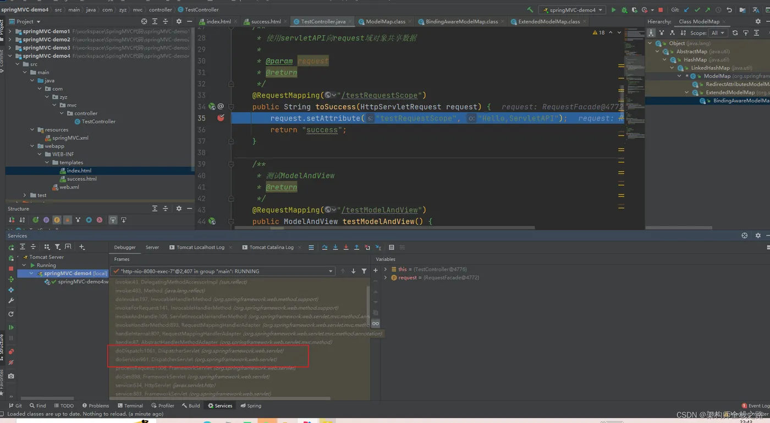Viewport: 770px width, 423px height.
Task: Switch to the ModelMap.class editor tab
Action: click(385, 21)
